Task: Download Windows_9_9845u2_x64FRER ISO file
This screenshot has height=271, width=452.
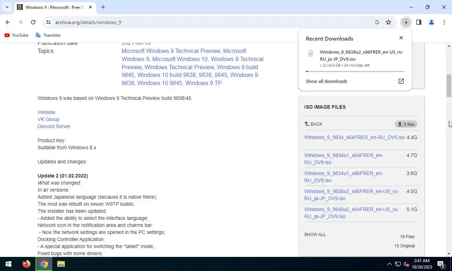Action: tap(351, 213)
